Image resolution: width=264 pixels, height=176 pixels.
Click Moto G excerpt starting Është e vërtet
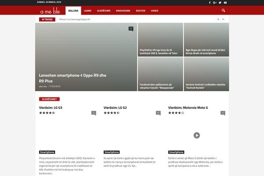(195, 162)
